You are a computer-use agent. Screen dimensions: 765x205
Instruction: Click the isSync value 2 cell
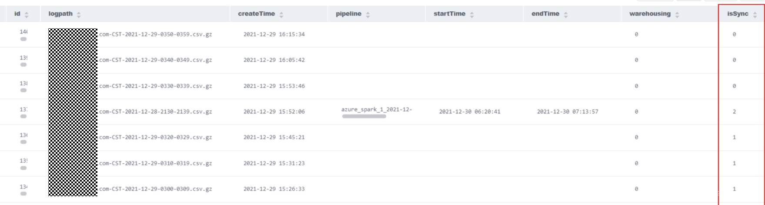pos(734,112)
